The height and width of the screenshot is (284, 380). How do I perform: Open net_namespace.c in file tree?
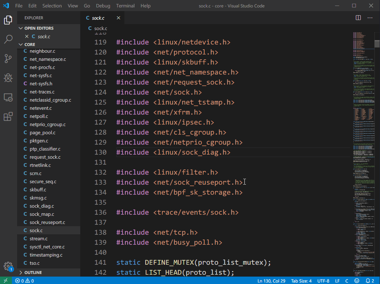tap(48, 59)
